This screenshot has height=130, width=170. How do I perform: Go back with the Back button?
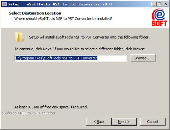click(99, 122)
